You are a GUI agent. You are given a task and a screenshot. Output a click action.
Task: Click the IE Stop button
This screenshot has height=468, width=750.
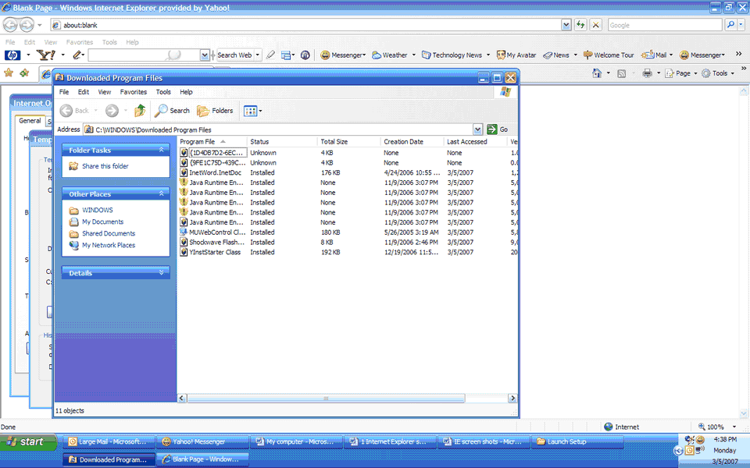[x=596, y=25]
